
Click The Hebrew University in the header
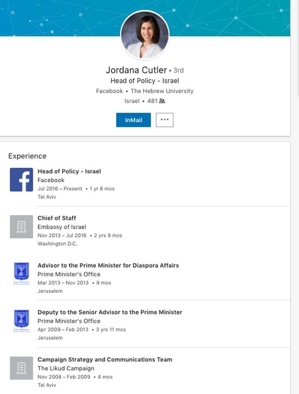(x=162, y=91)
